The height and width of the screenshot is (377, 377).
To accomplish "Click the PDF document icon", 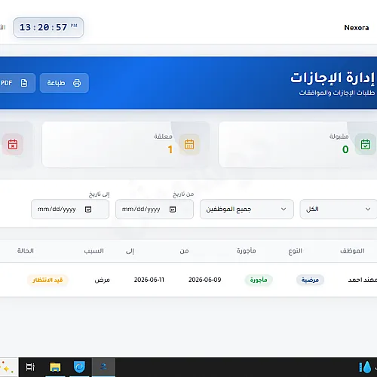I will point(24,83).
